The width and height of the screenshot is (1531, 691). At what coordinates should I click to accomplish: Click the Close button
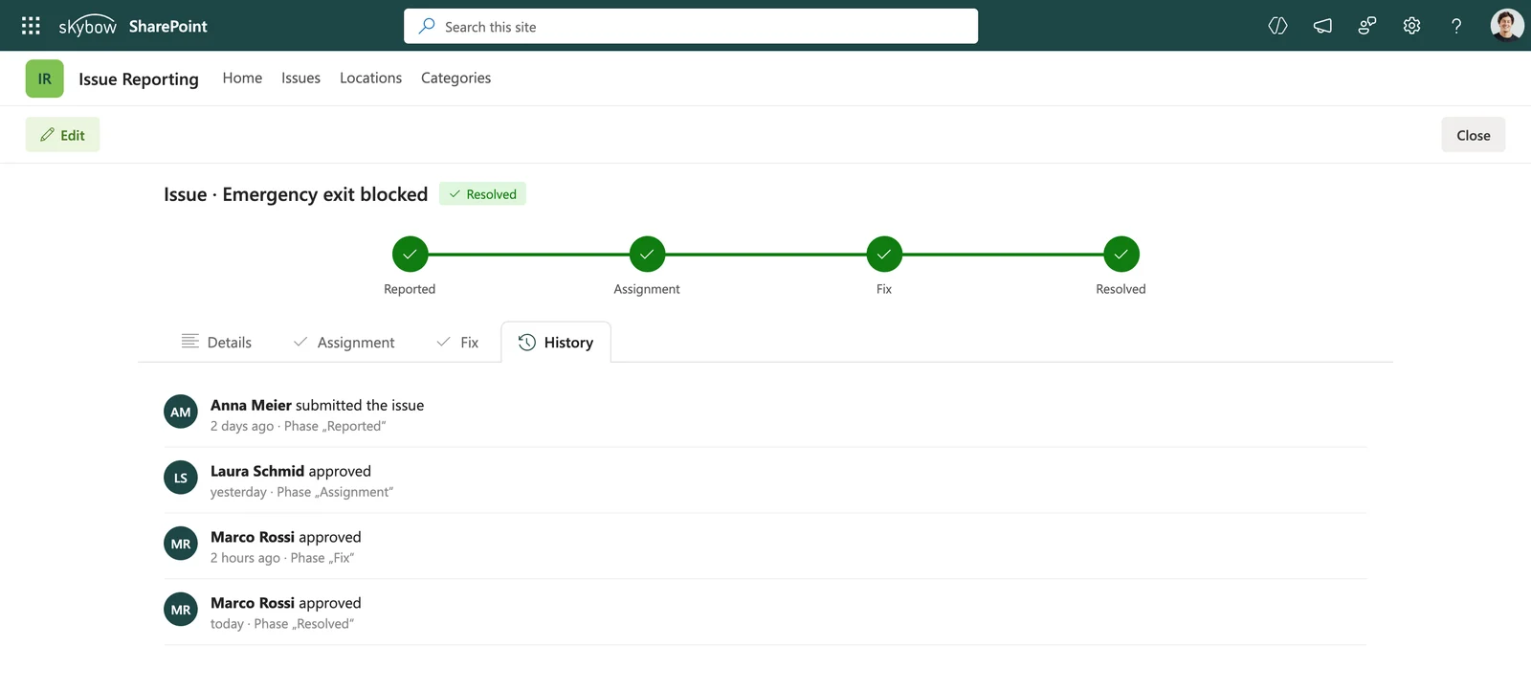(x=1474, y=135)
